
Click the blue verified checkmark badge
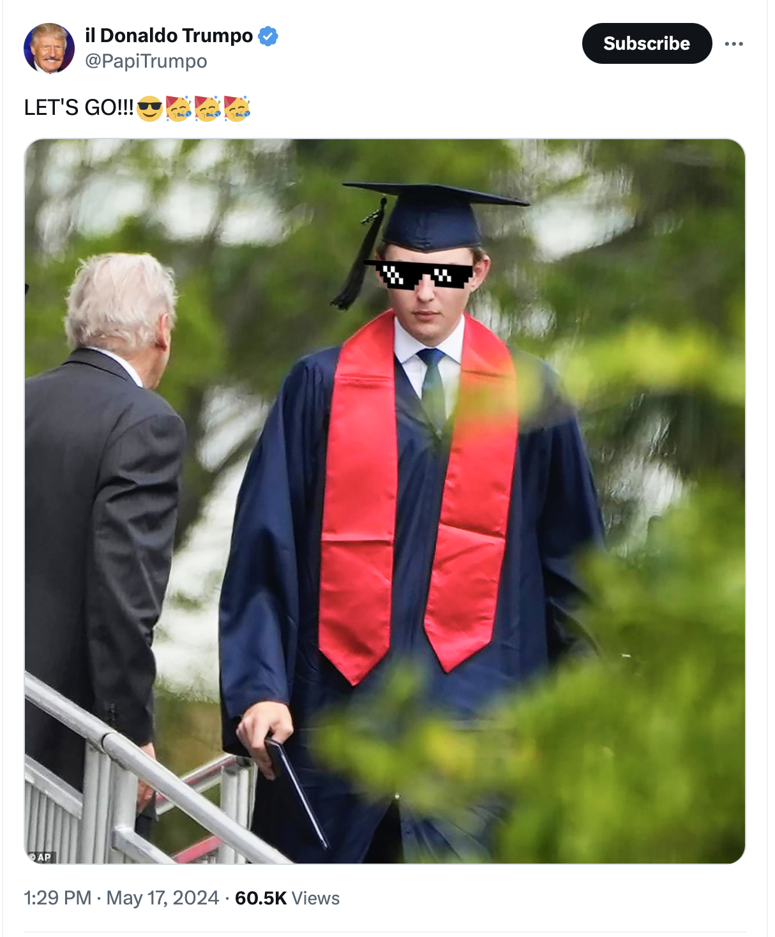[x=268, y=36]
